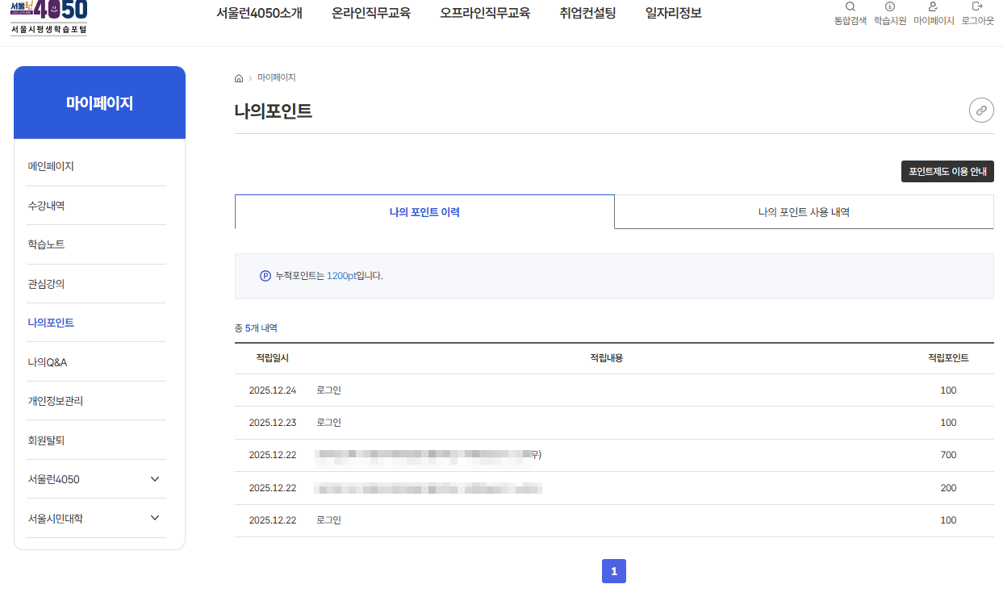Select page 1 in the pagination
1003x605 pixels.
(x=614, y=570)
